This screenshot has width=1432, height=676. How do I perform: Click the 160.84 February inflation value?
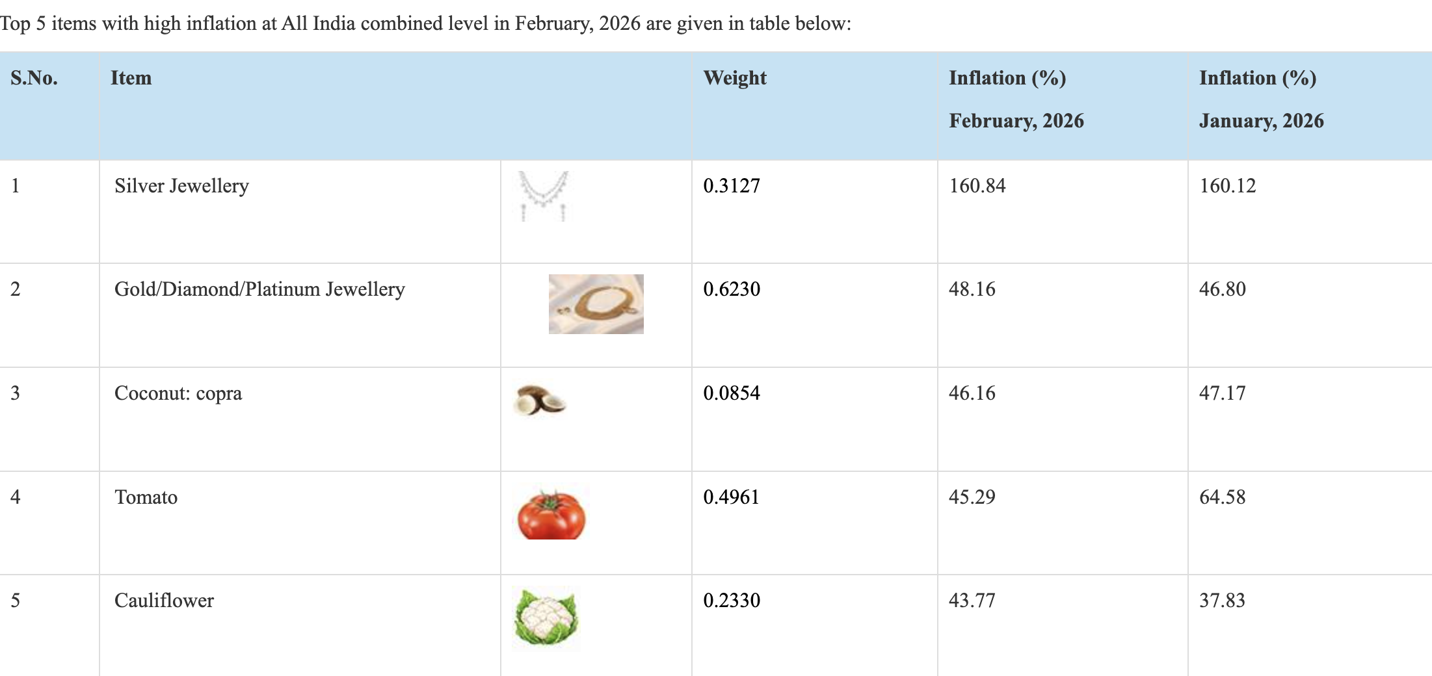pyautogui.click(x=977, y=186)
